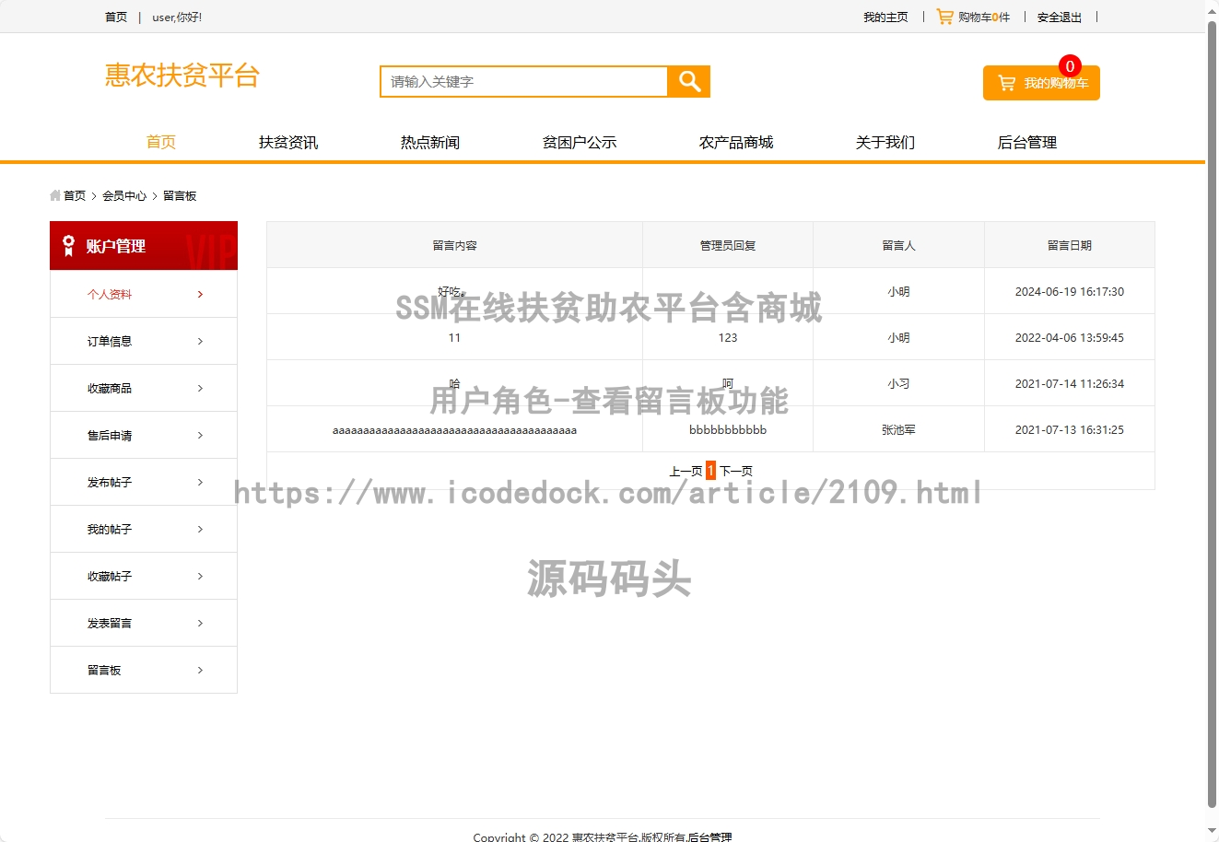Open the 后台管理 navigation tab
The width and height of the screenshot is (1219, 842).
1027,142
